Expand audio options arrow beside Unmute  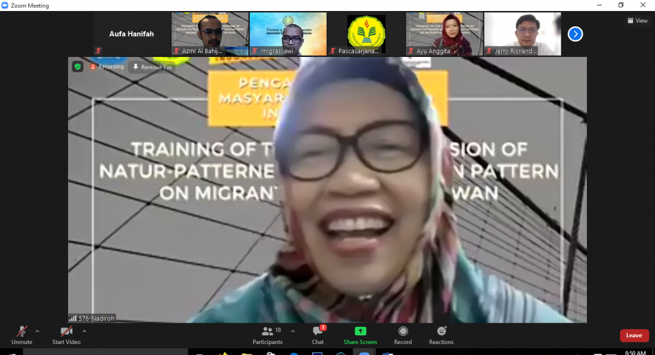[37, 331]
